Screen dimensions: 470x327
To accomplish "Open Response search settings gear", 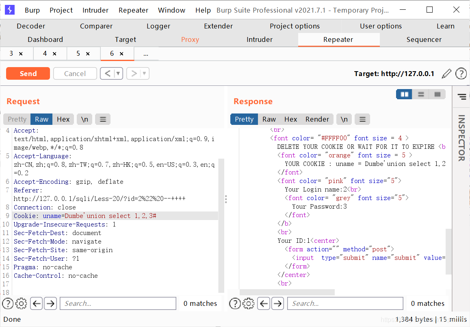I will [249, 303].
